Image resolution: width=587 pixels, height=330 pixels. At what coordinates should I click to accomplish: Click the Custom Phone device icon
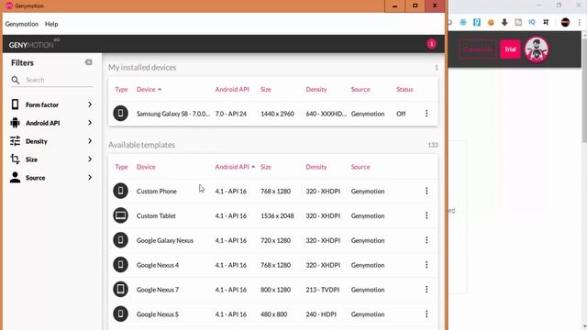[120, 191]
